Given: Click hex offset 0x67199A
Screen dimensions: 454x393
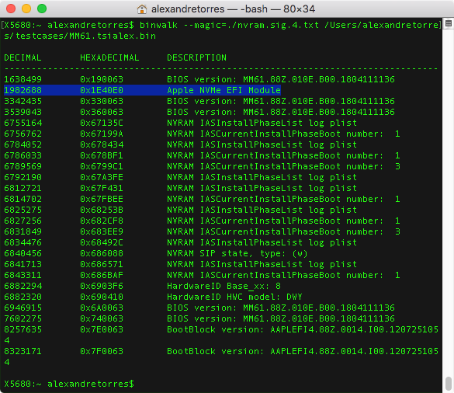Looking at the screenshot, I should point(102,134).
